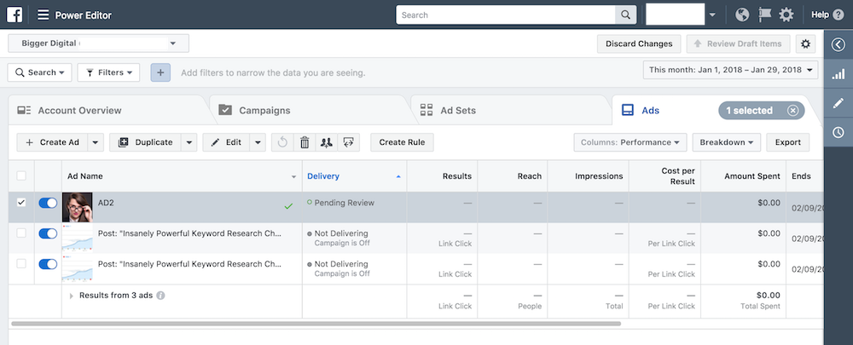Click the Edit button
853x345 pixels.
pos(226,142)
